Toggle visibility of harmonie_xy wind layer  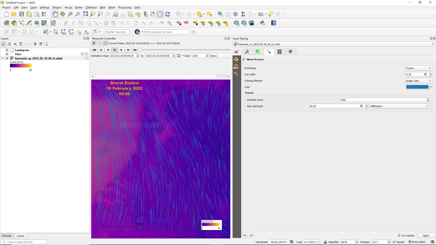pos(7,58)
